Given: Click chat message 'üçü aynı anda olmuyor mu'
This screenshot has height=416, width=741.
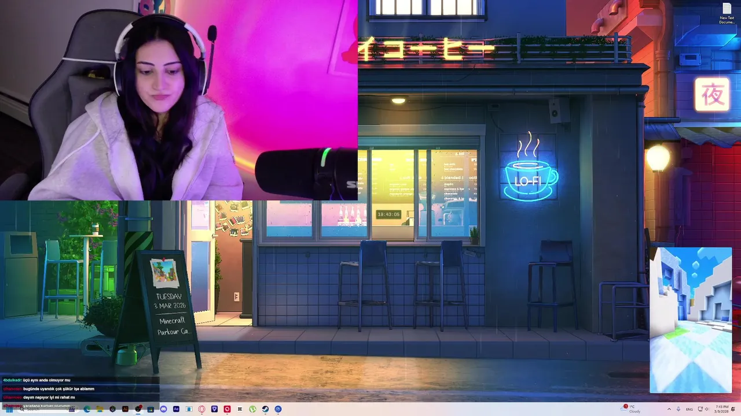Looking at the screenshot, I should point(46,380).
